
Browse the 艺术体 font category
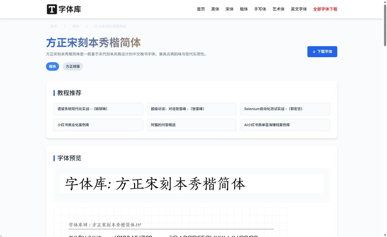click(x=278, y=9)
